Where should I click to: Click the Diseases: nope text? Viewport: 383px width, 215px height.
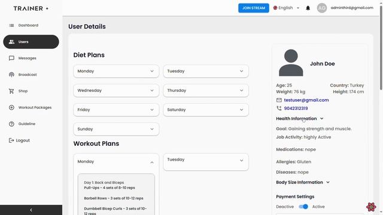(x=292, y=172)
